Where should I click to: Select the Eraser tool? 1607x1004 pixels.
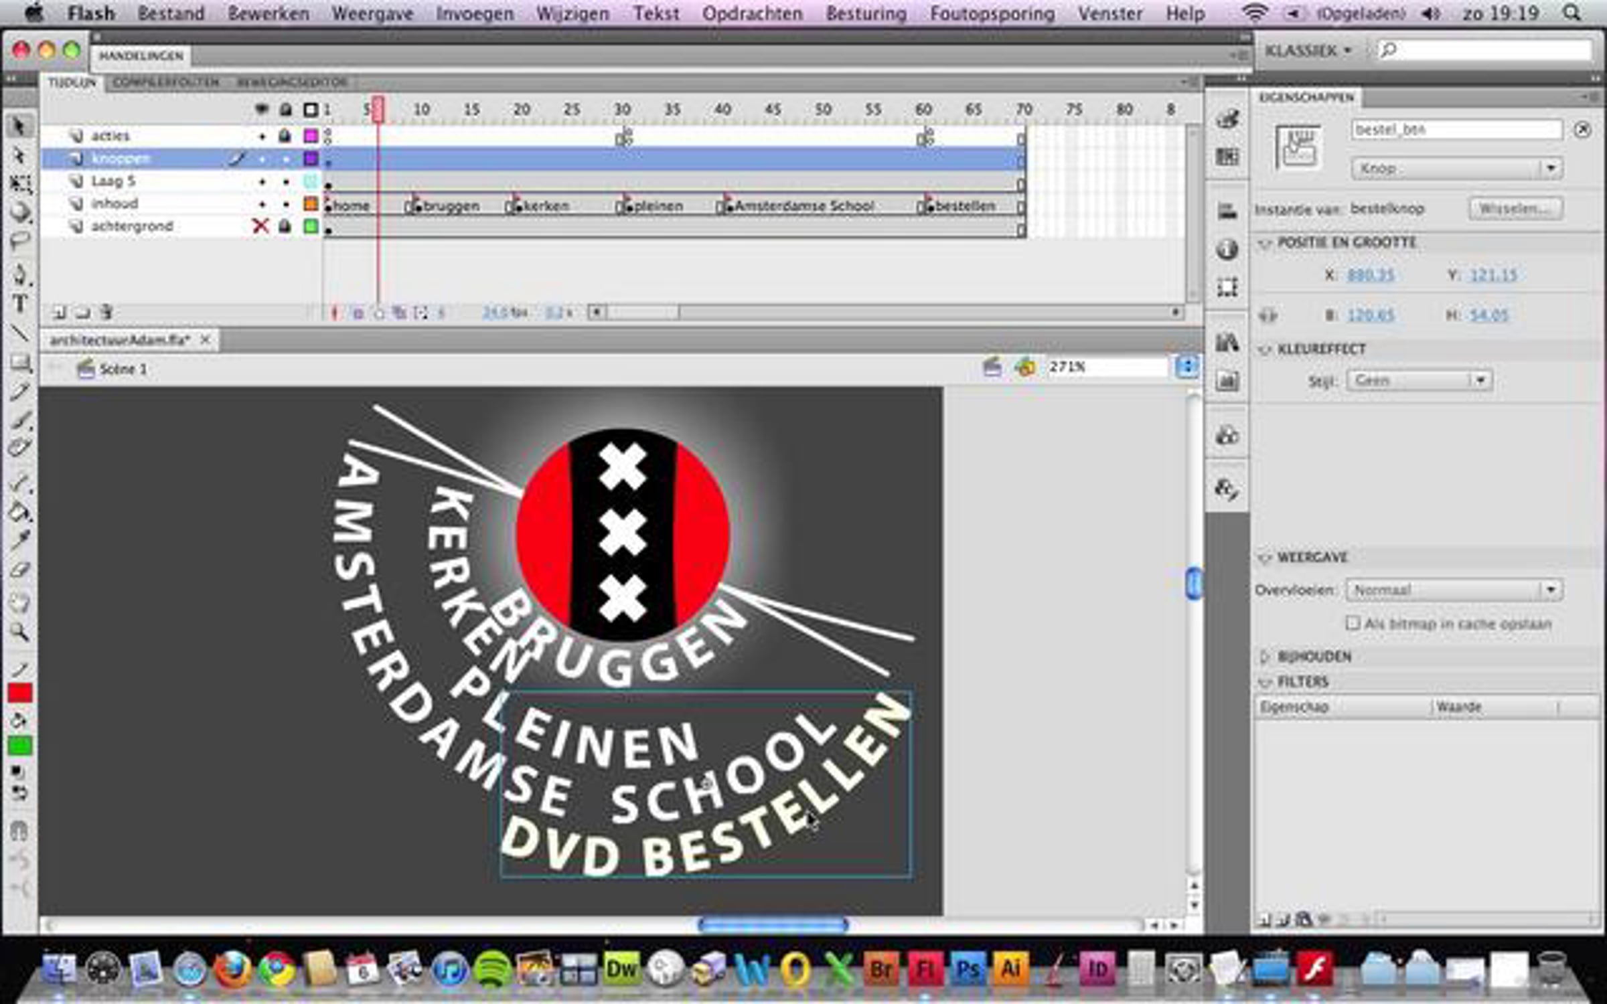click(x=19, y=570)
